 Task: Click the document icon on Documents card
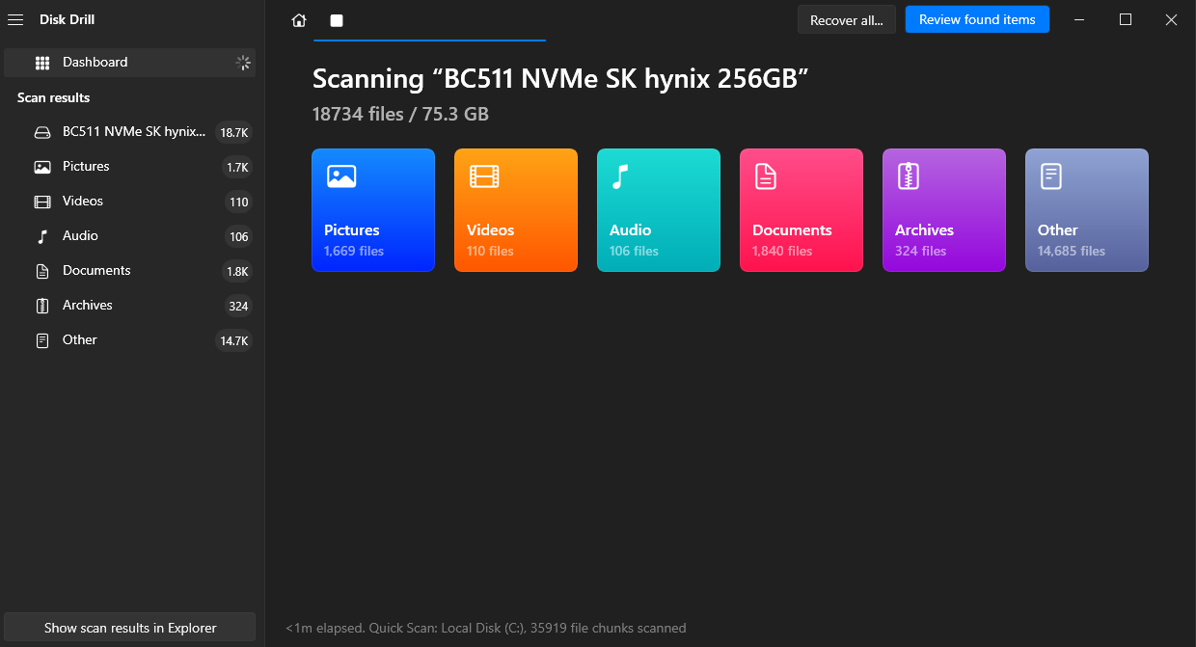(x=765, y=175)
